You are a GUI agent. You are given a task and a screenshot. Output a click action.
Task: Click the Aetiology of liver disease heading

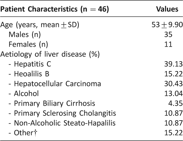coord(50,54)
